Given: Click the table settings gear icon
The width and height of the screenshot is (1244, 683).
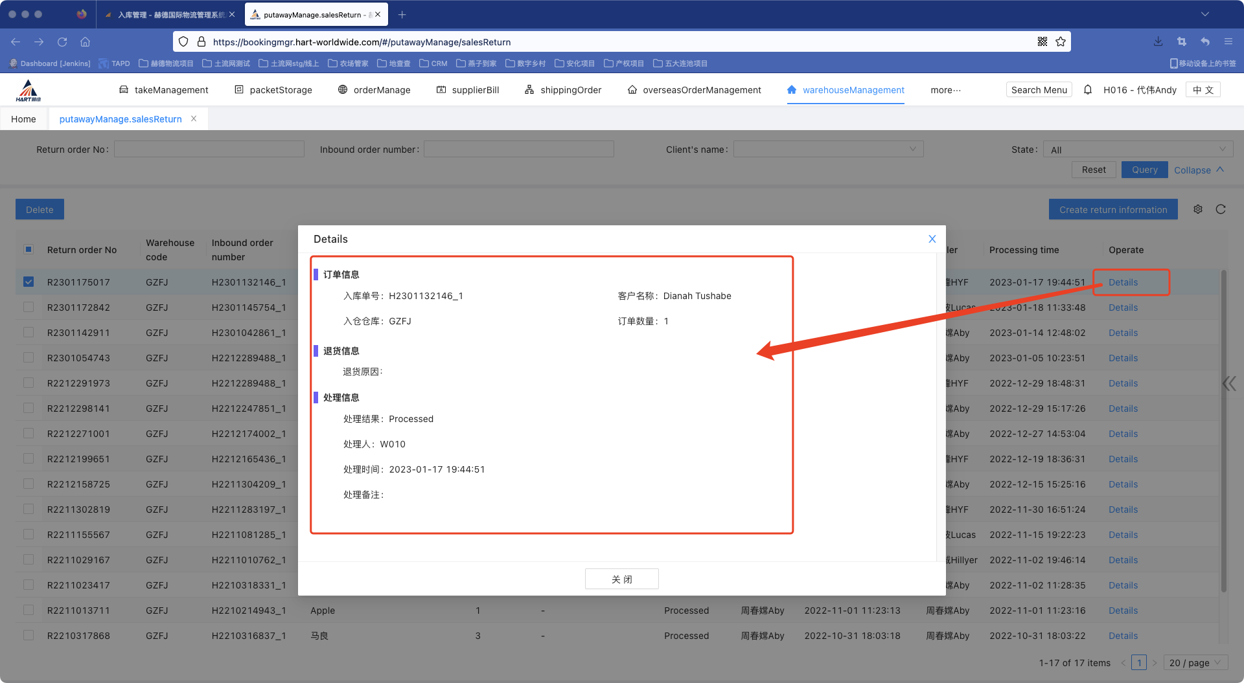Looking at the screenshot, I should [x=1198, y=209].
